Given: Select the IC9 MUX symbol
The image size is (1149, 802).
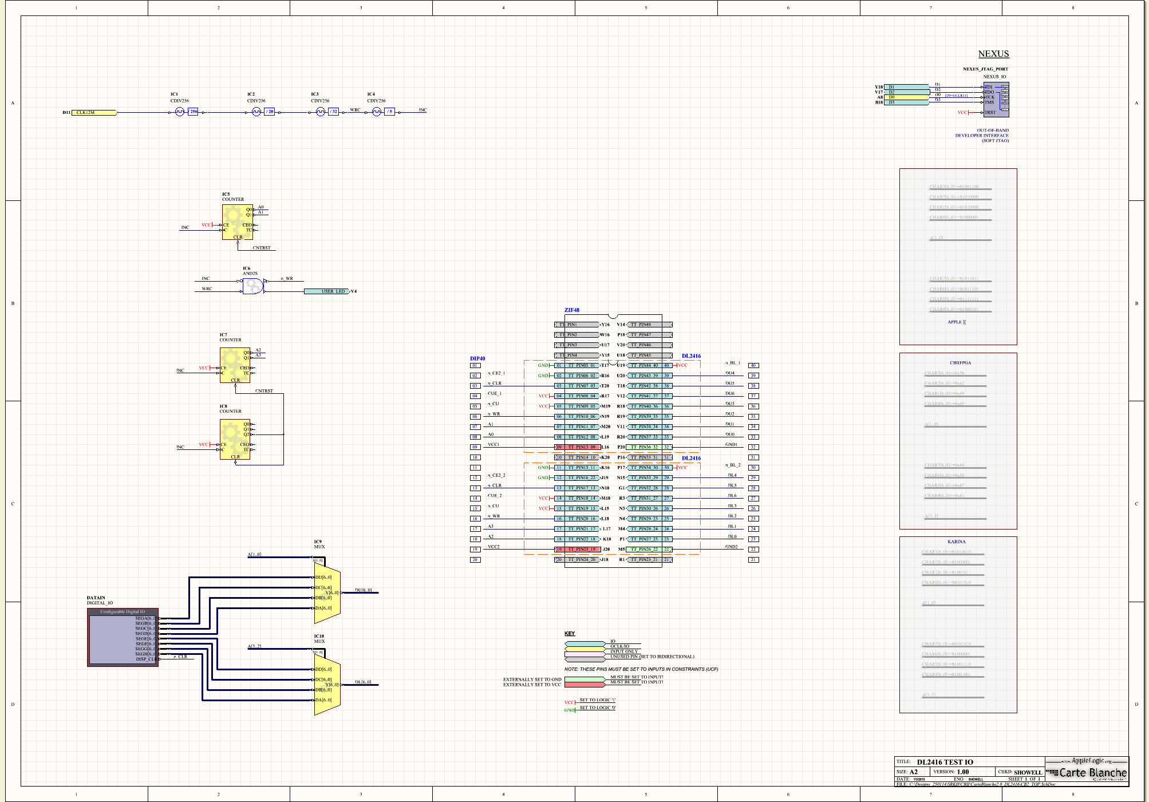Looking at the screenshot, I should click(x=327, y=594).
